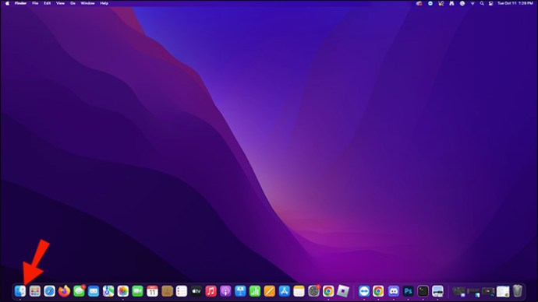The width and height of the screenshot is (538, 302).
Task: Open the Go menu
Action: [73, 3]
